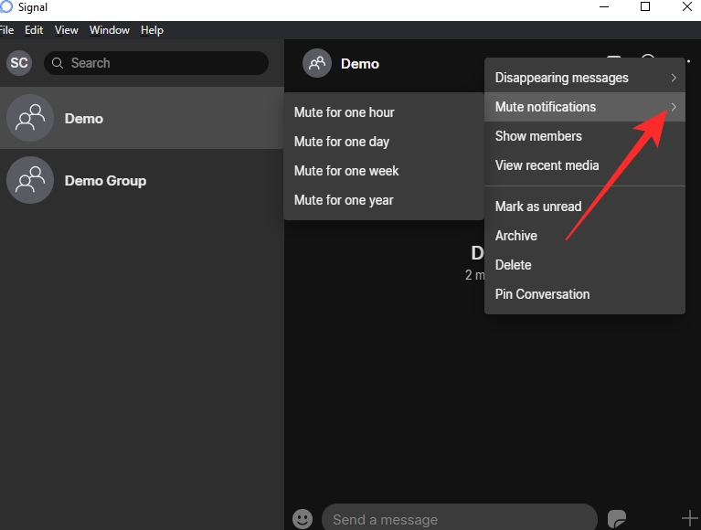This screenshot has height=530, width=701.
Task: Archive the Demo conversation
Action: pos(516,236)
